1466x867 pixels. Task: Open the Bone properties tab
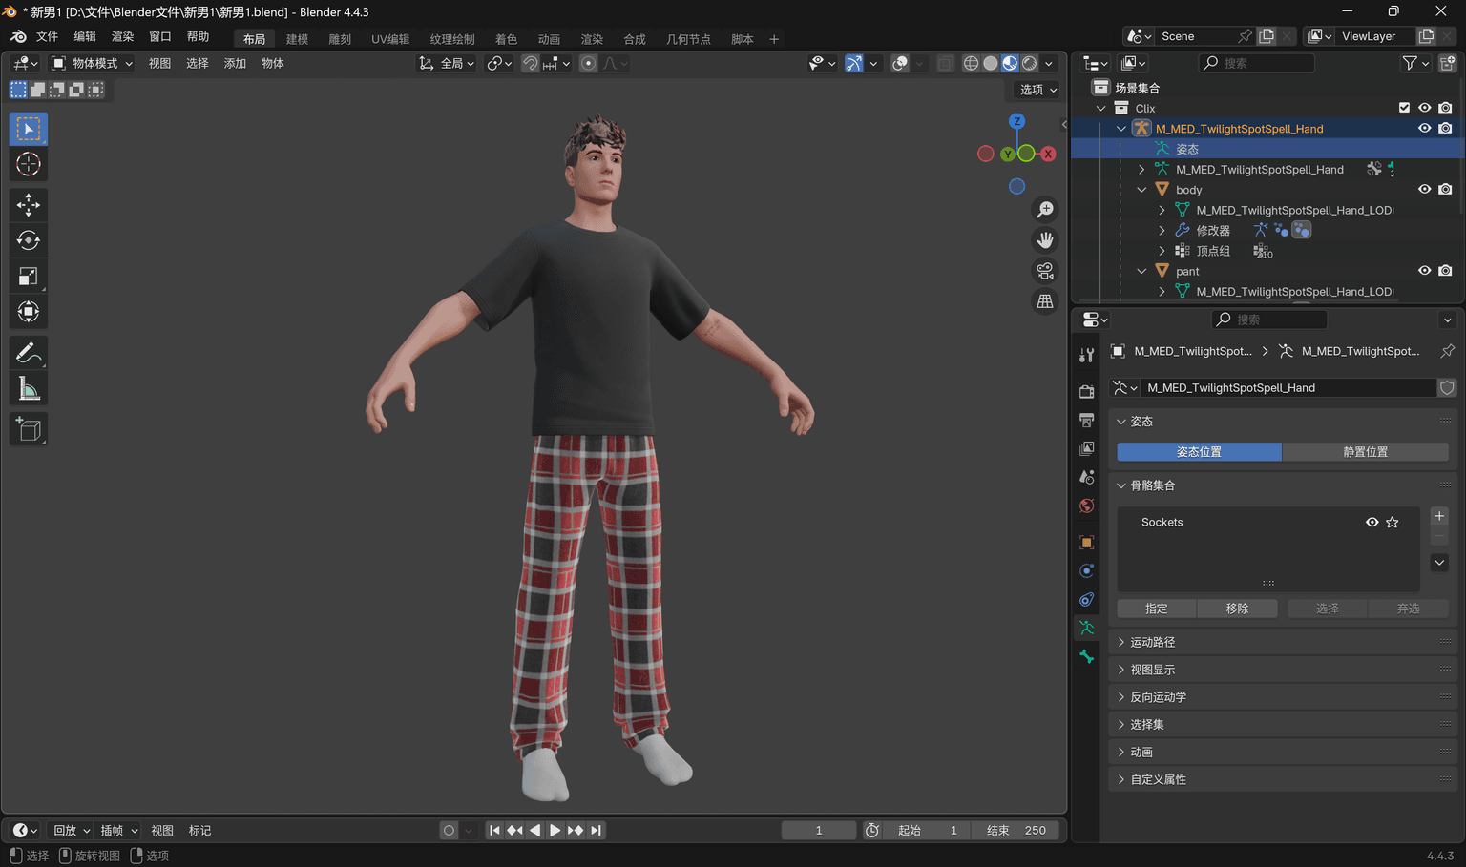pos(1086,656)
